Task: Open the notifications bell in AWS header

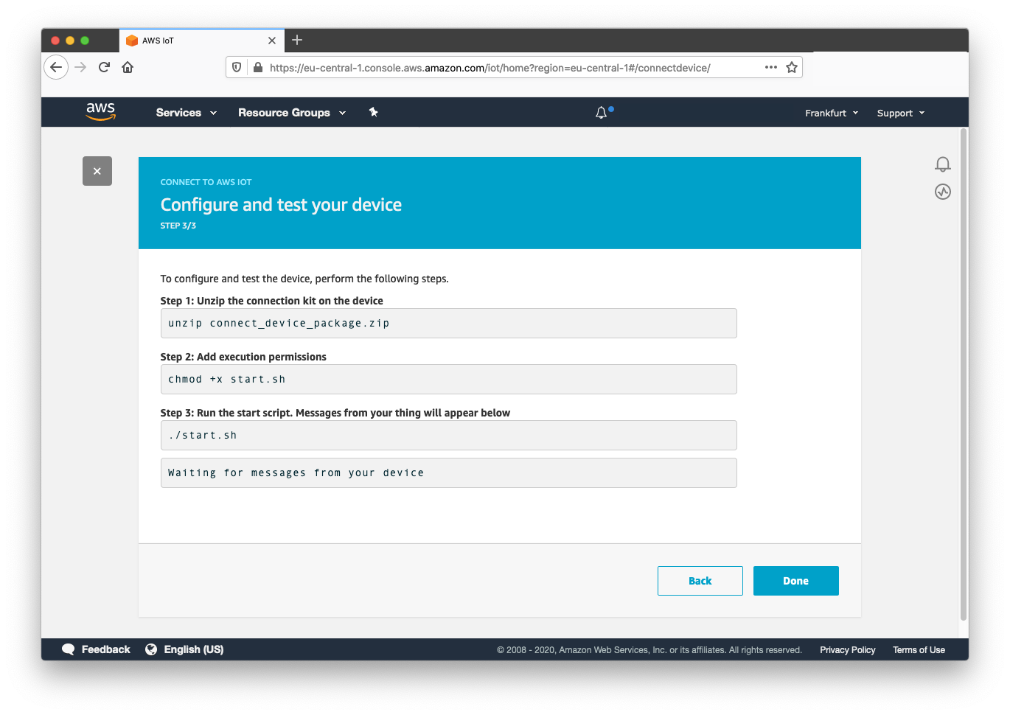Action: click(602, 113)
